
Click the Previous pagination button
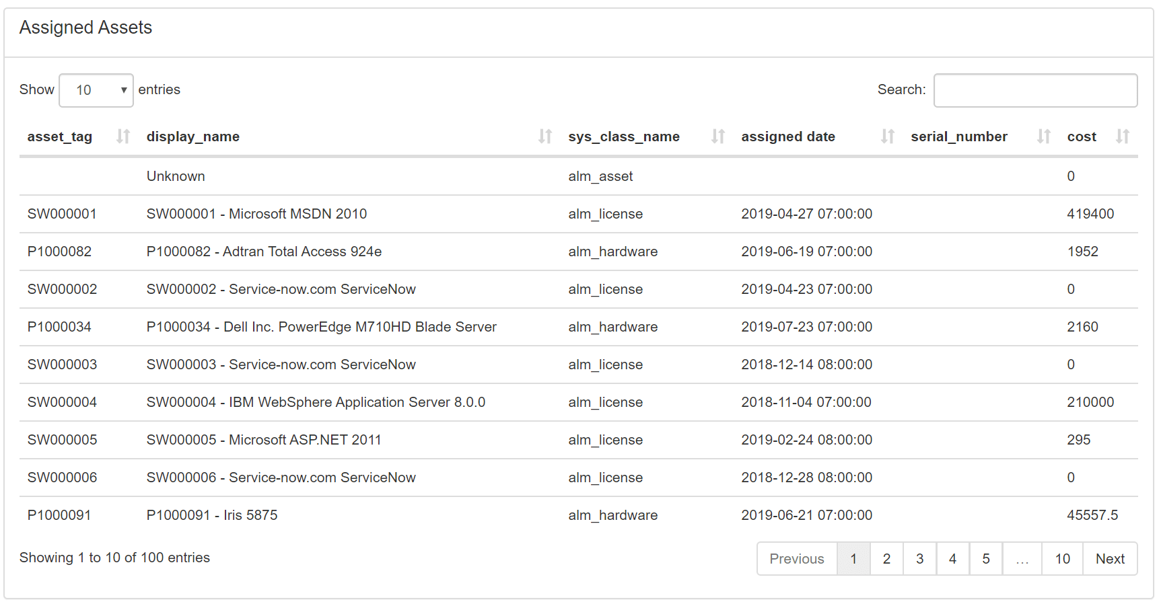pyautogui.click(x=797, y=559)
